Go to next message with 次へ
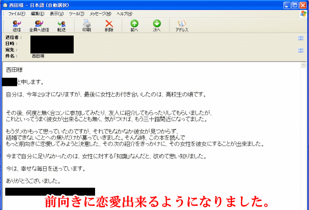 coord(157,25)
